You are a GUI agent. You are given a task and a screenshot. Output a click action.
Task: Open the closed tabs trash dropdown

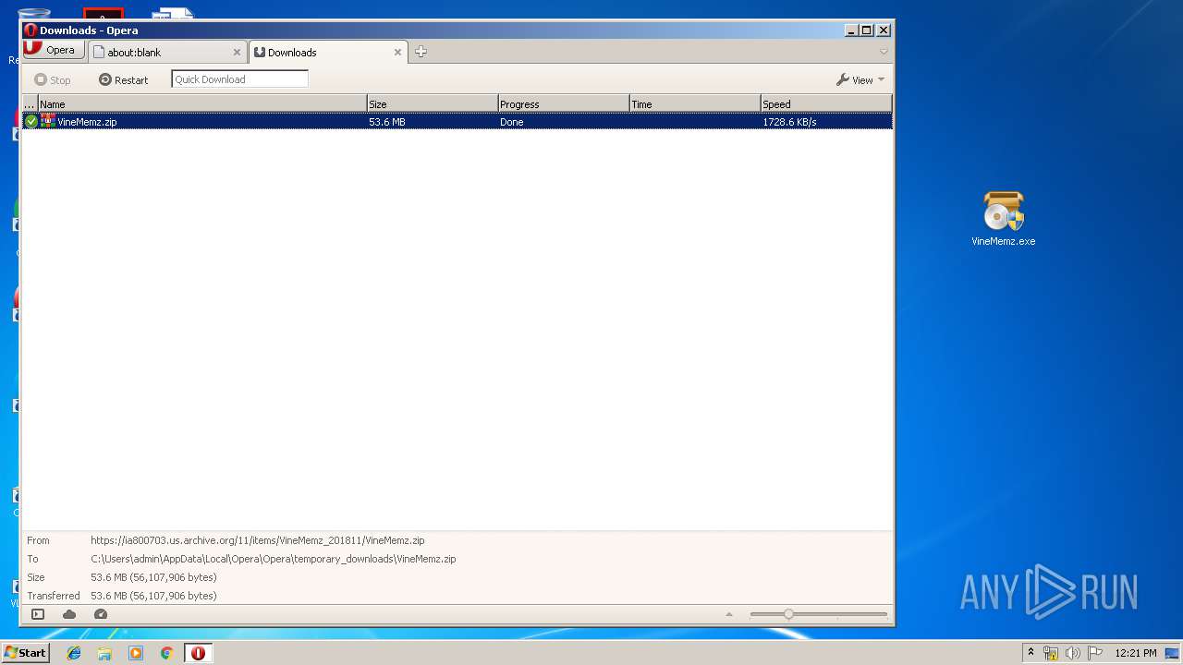(x=884, y=52)
